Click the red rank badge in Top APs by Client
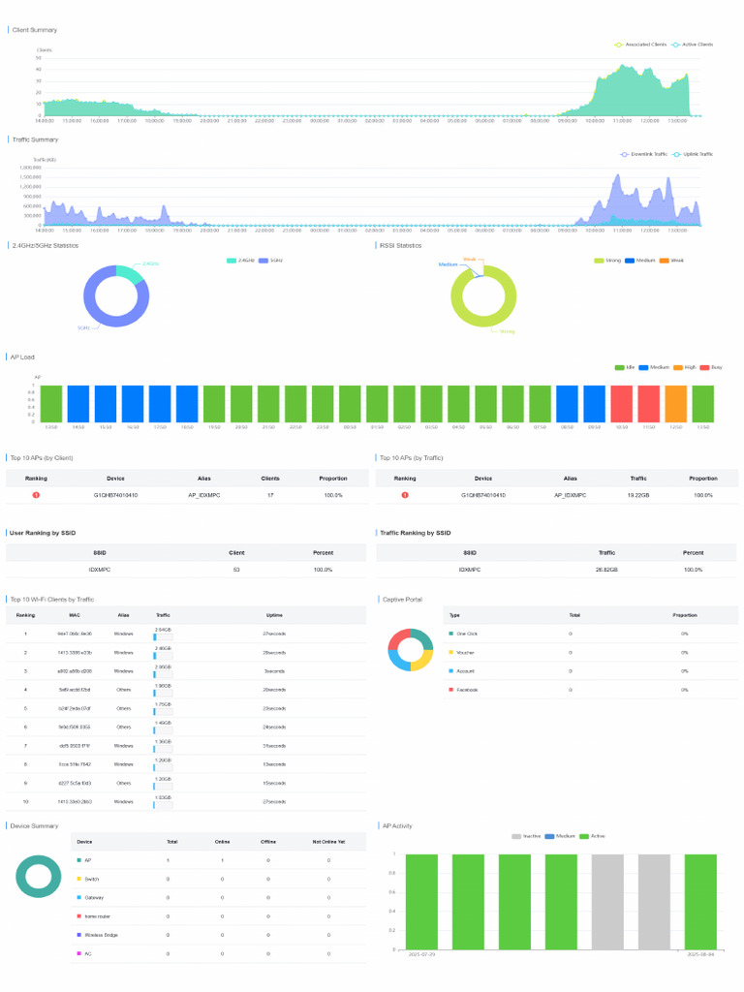The image size is (744, 992). 36,495
